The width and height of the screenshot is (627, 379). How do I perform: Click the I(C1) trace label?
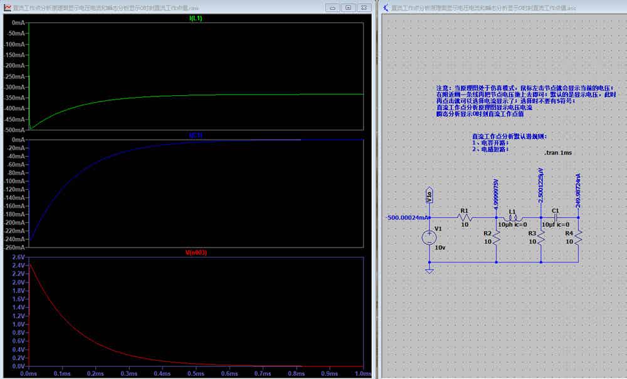point(196,135)
